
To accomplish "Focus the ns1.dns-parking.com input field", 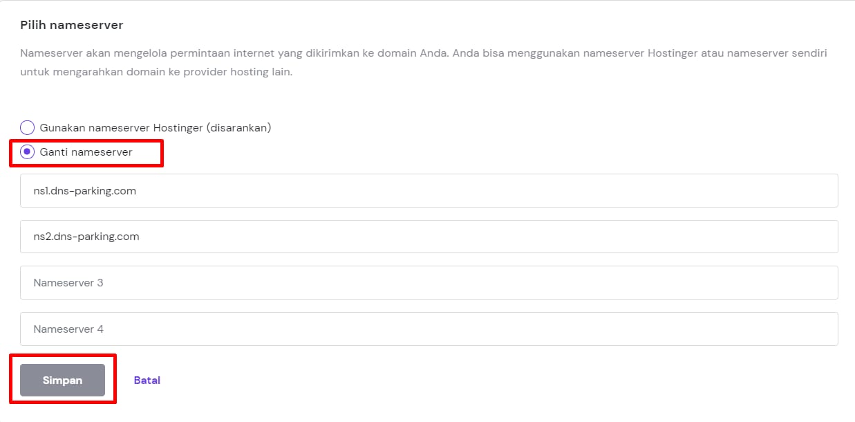I will [429, 191].
